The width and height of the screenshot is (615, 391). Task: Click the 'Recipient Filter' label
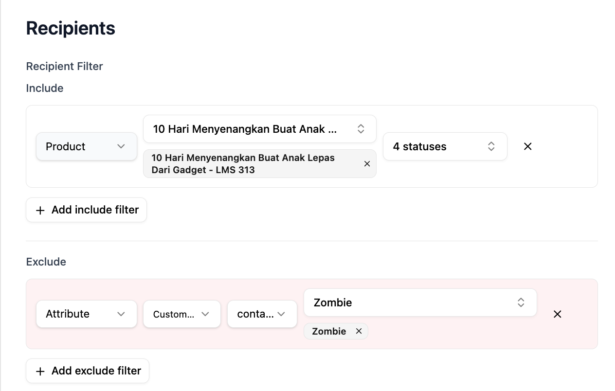click(x=65, y=66)
